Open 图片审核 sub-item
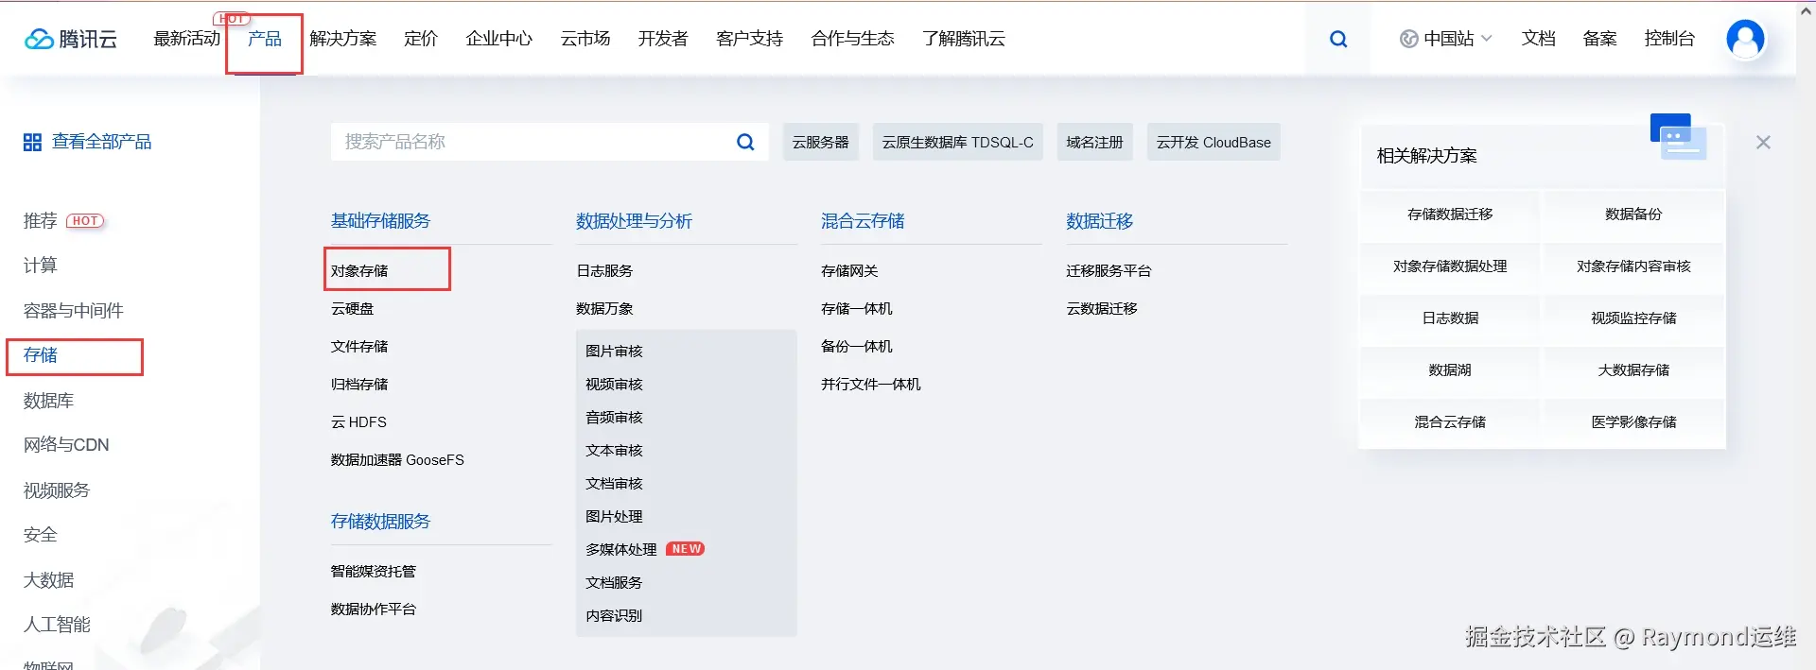The image size is (1816, 670). click(x=614, y=352)
